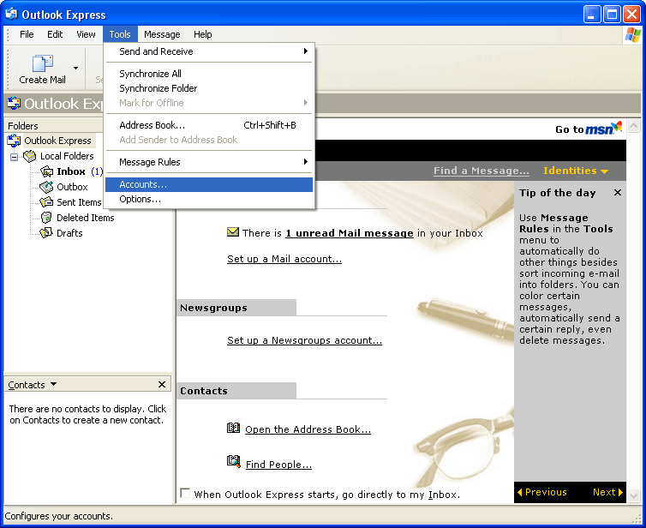This screenshot has height=528, width=646.
Task: Collapse the Local Folders tree node
Action: point(14,157)
